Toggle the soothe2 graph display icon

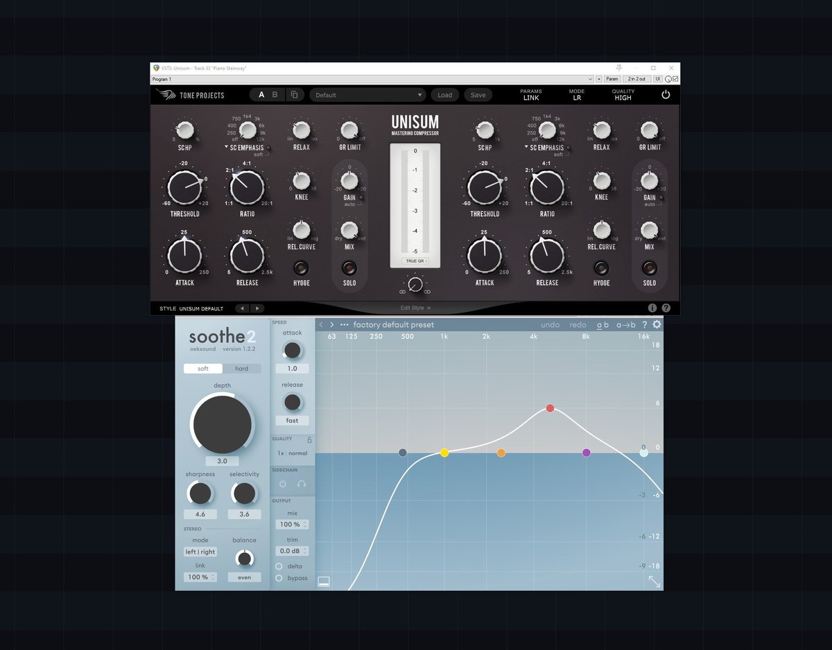[324, 581]
